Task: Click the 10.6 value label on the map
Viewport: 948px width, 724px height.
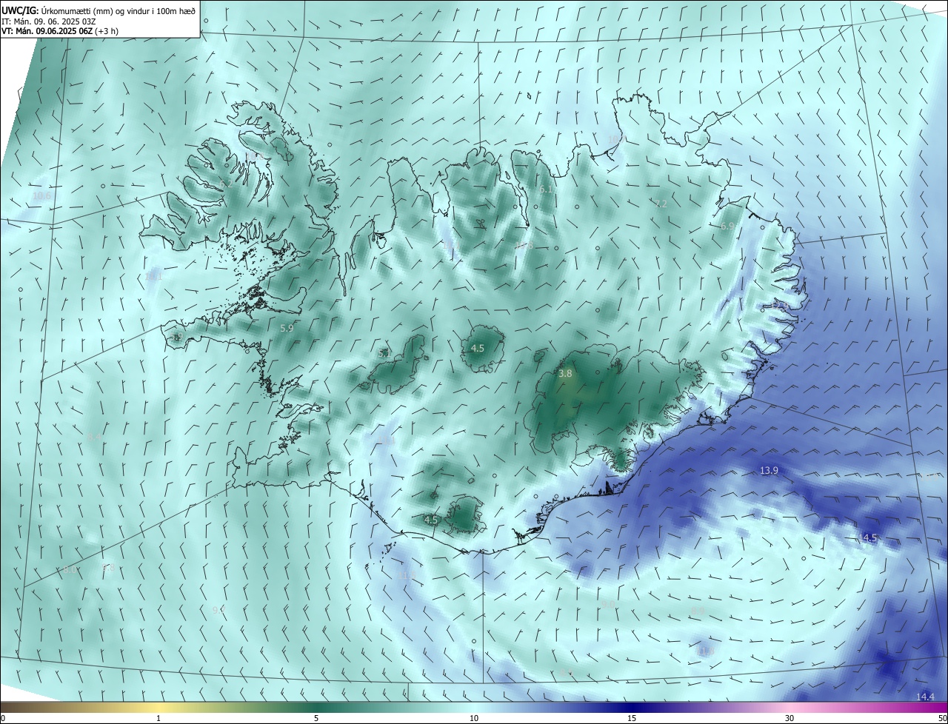Action: click(42, 196)
